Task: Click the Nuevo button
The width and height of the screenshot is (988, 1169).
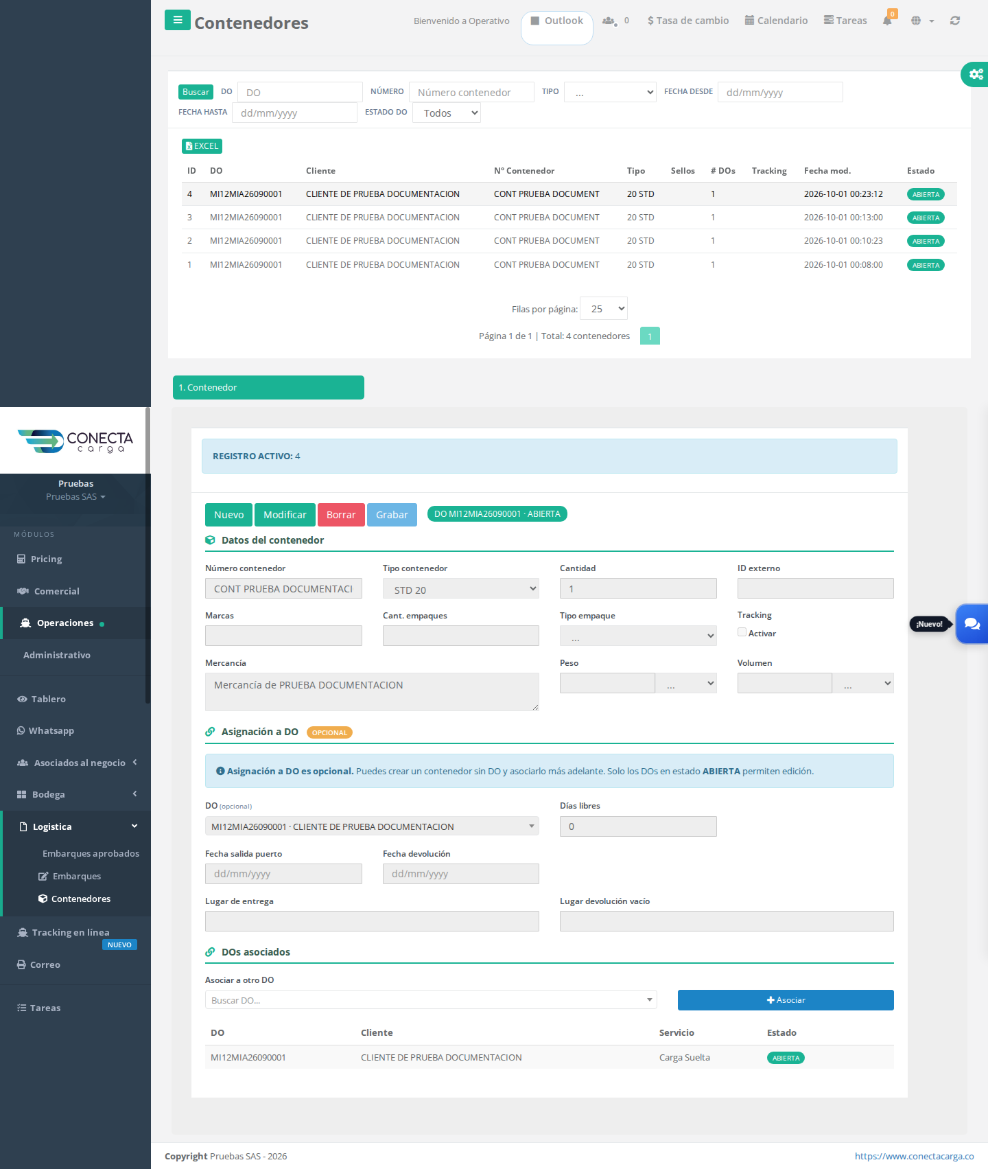Action: pos(228,515)
